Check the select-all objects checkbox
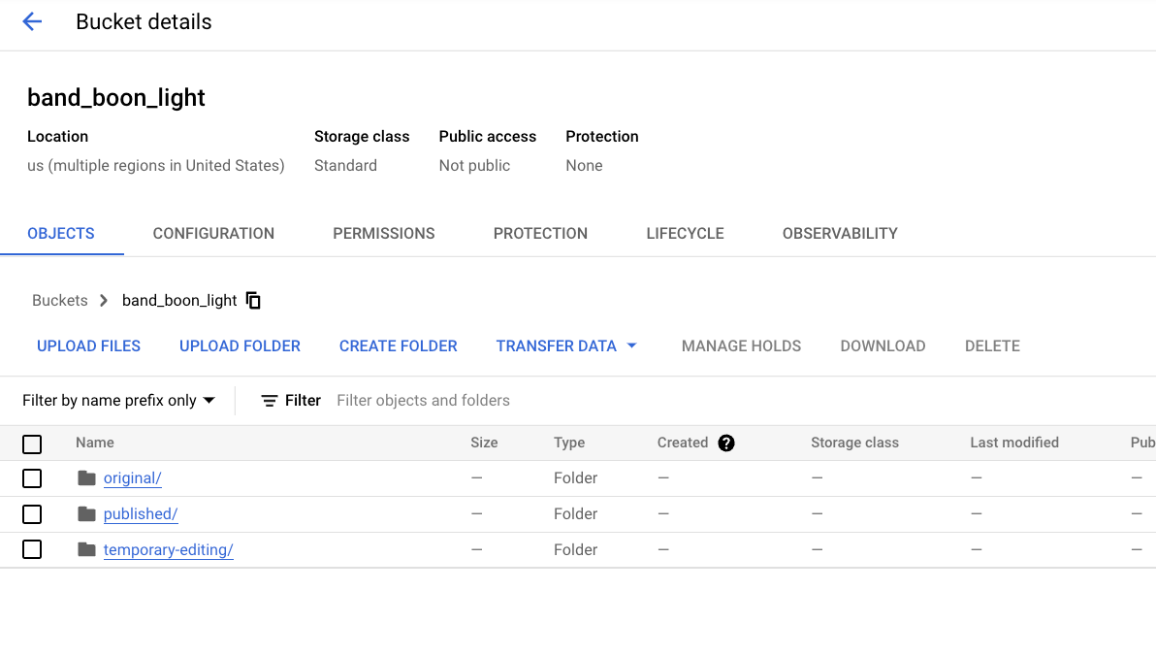Viewport: 1156px width, 657px height. pos(32,443)
